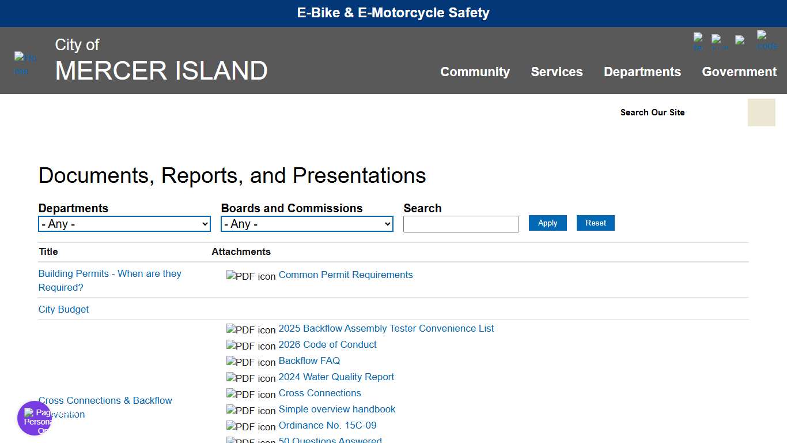
Task: Open the City Budget page link
Action: (x=63, y=309)
